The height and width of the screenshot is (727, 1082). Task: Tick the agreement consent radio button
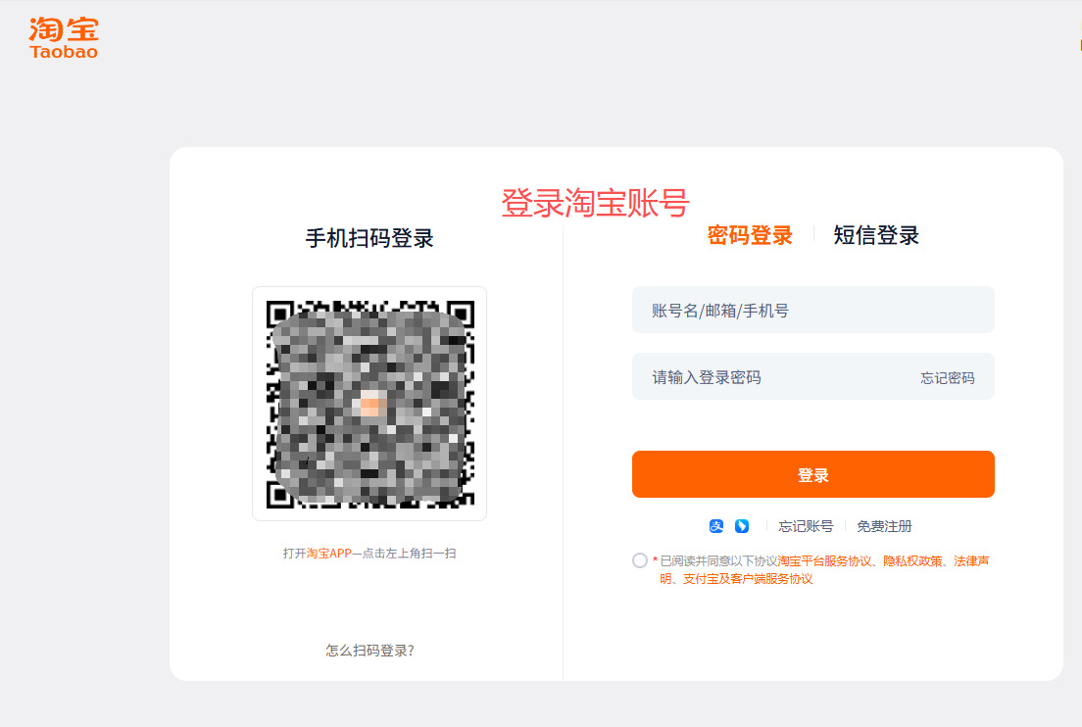(x=640, y=560)
